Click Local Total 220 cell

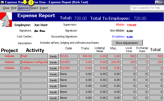[129, 62]
